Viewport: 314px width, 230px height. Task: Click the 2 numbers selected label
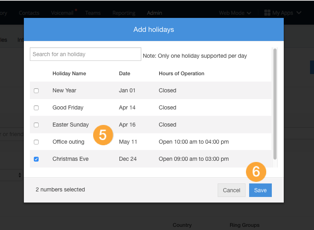(60, 189)
